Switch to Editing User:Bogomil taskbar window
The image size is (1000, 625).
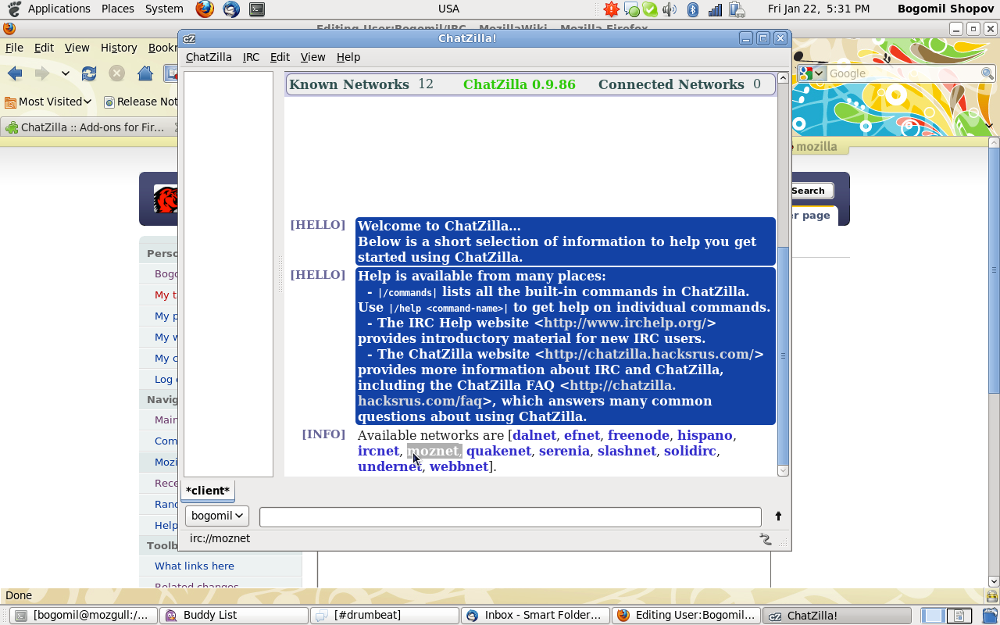pos(685,616)
